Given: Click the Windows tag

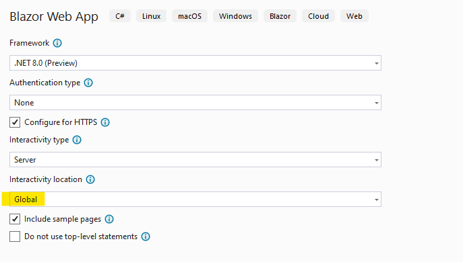Looking at the screenshot, I should (x=235, y=16).
